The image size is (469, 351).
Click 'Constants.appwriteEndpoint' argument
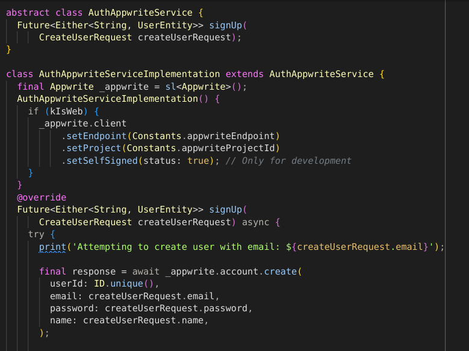[203, 136]
